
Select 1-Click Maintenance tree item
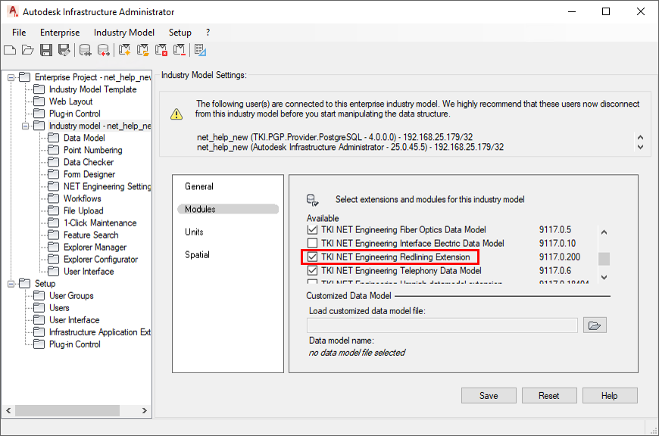(100, 223)
